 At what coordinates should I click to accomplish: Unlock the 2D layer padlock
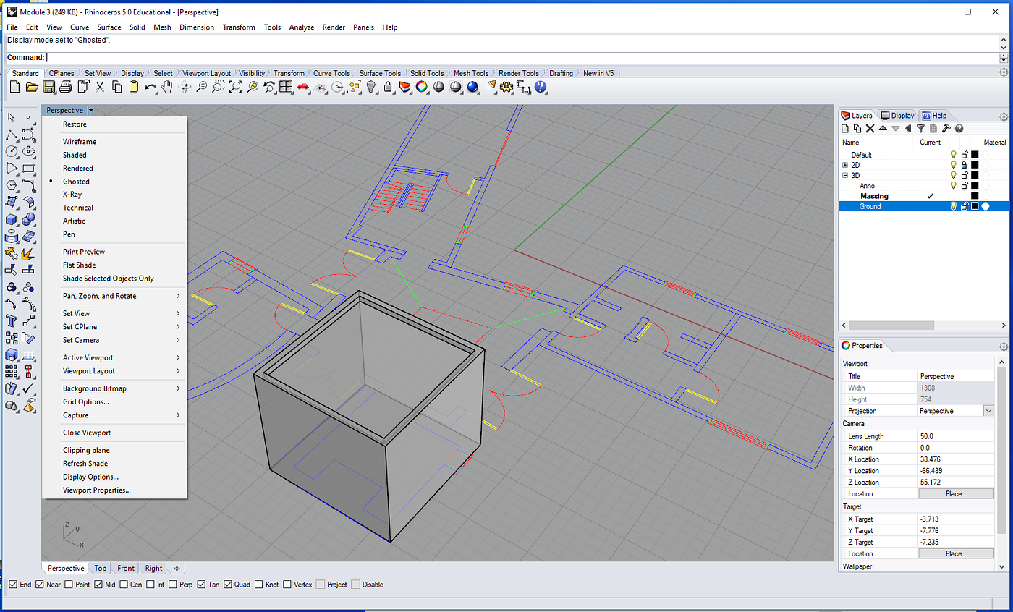964,165
